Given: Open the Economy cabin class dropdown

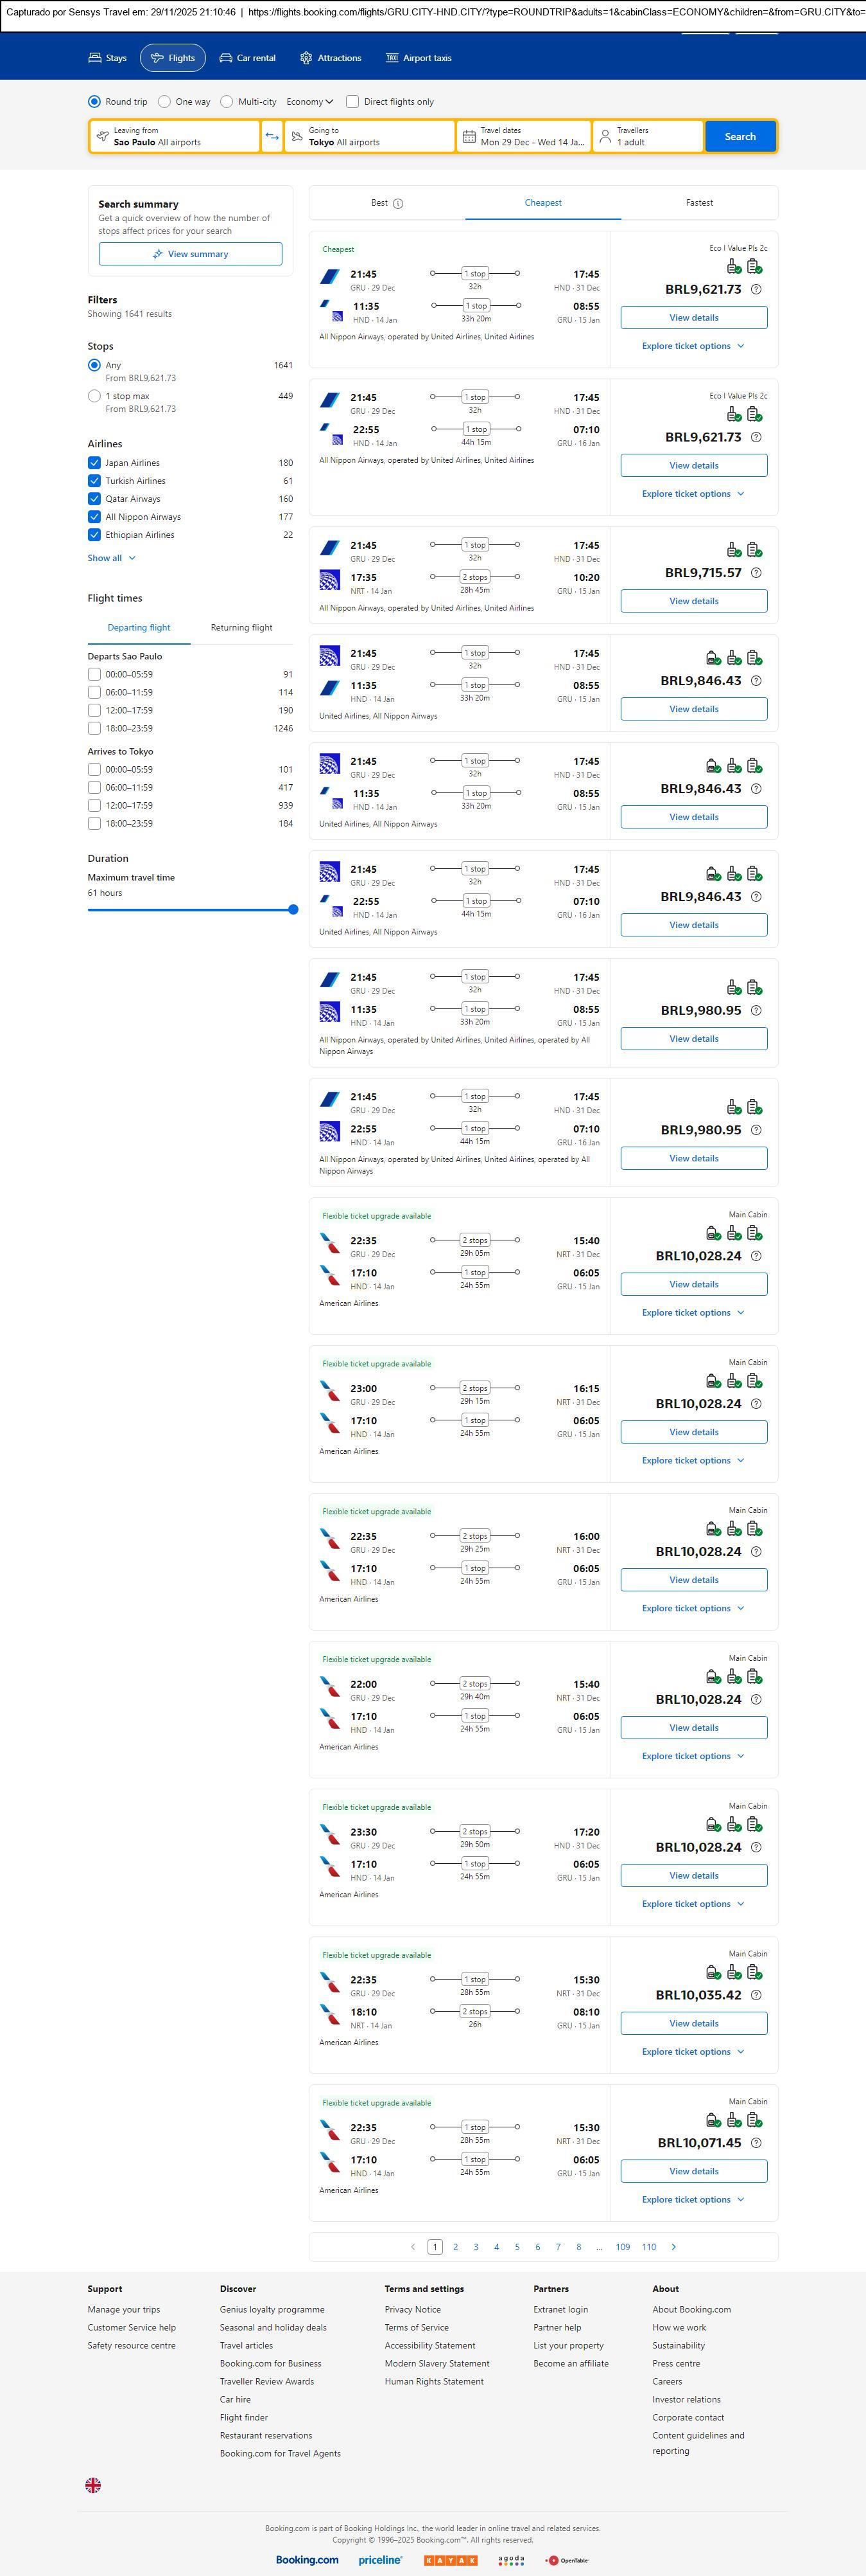Looking at the screenshot, I should pyautogui.click(x=309, y=102).
